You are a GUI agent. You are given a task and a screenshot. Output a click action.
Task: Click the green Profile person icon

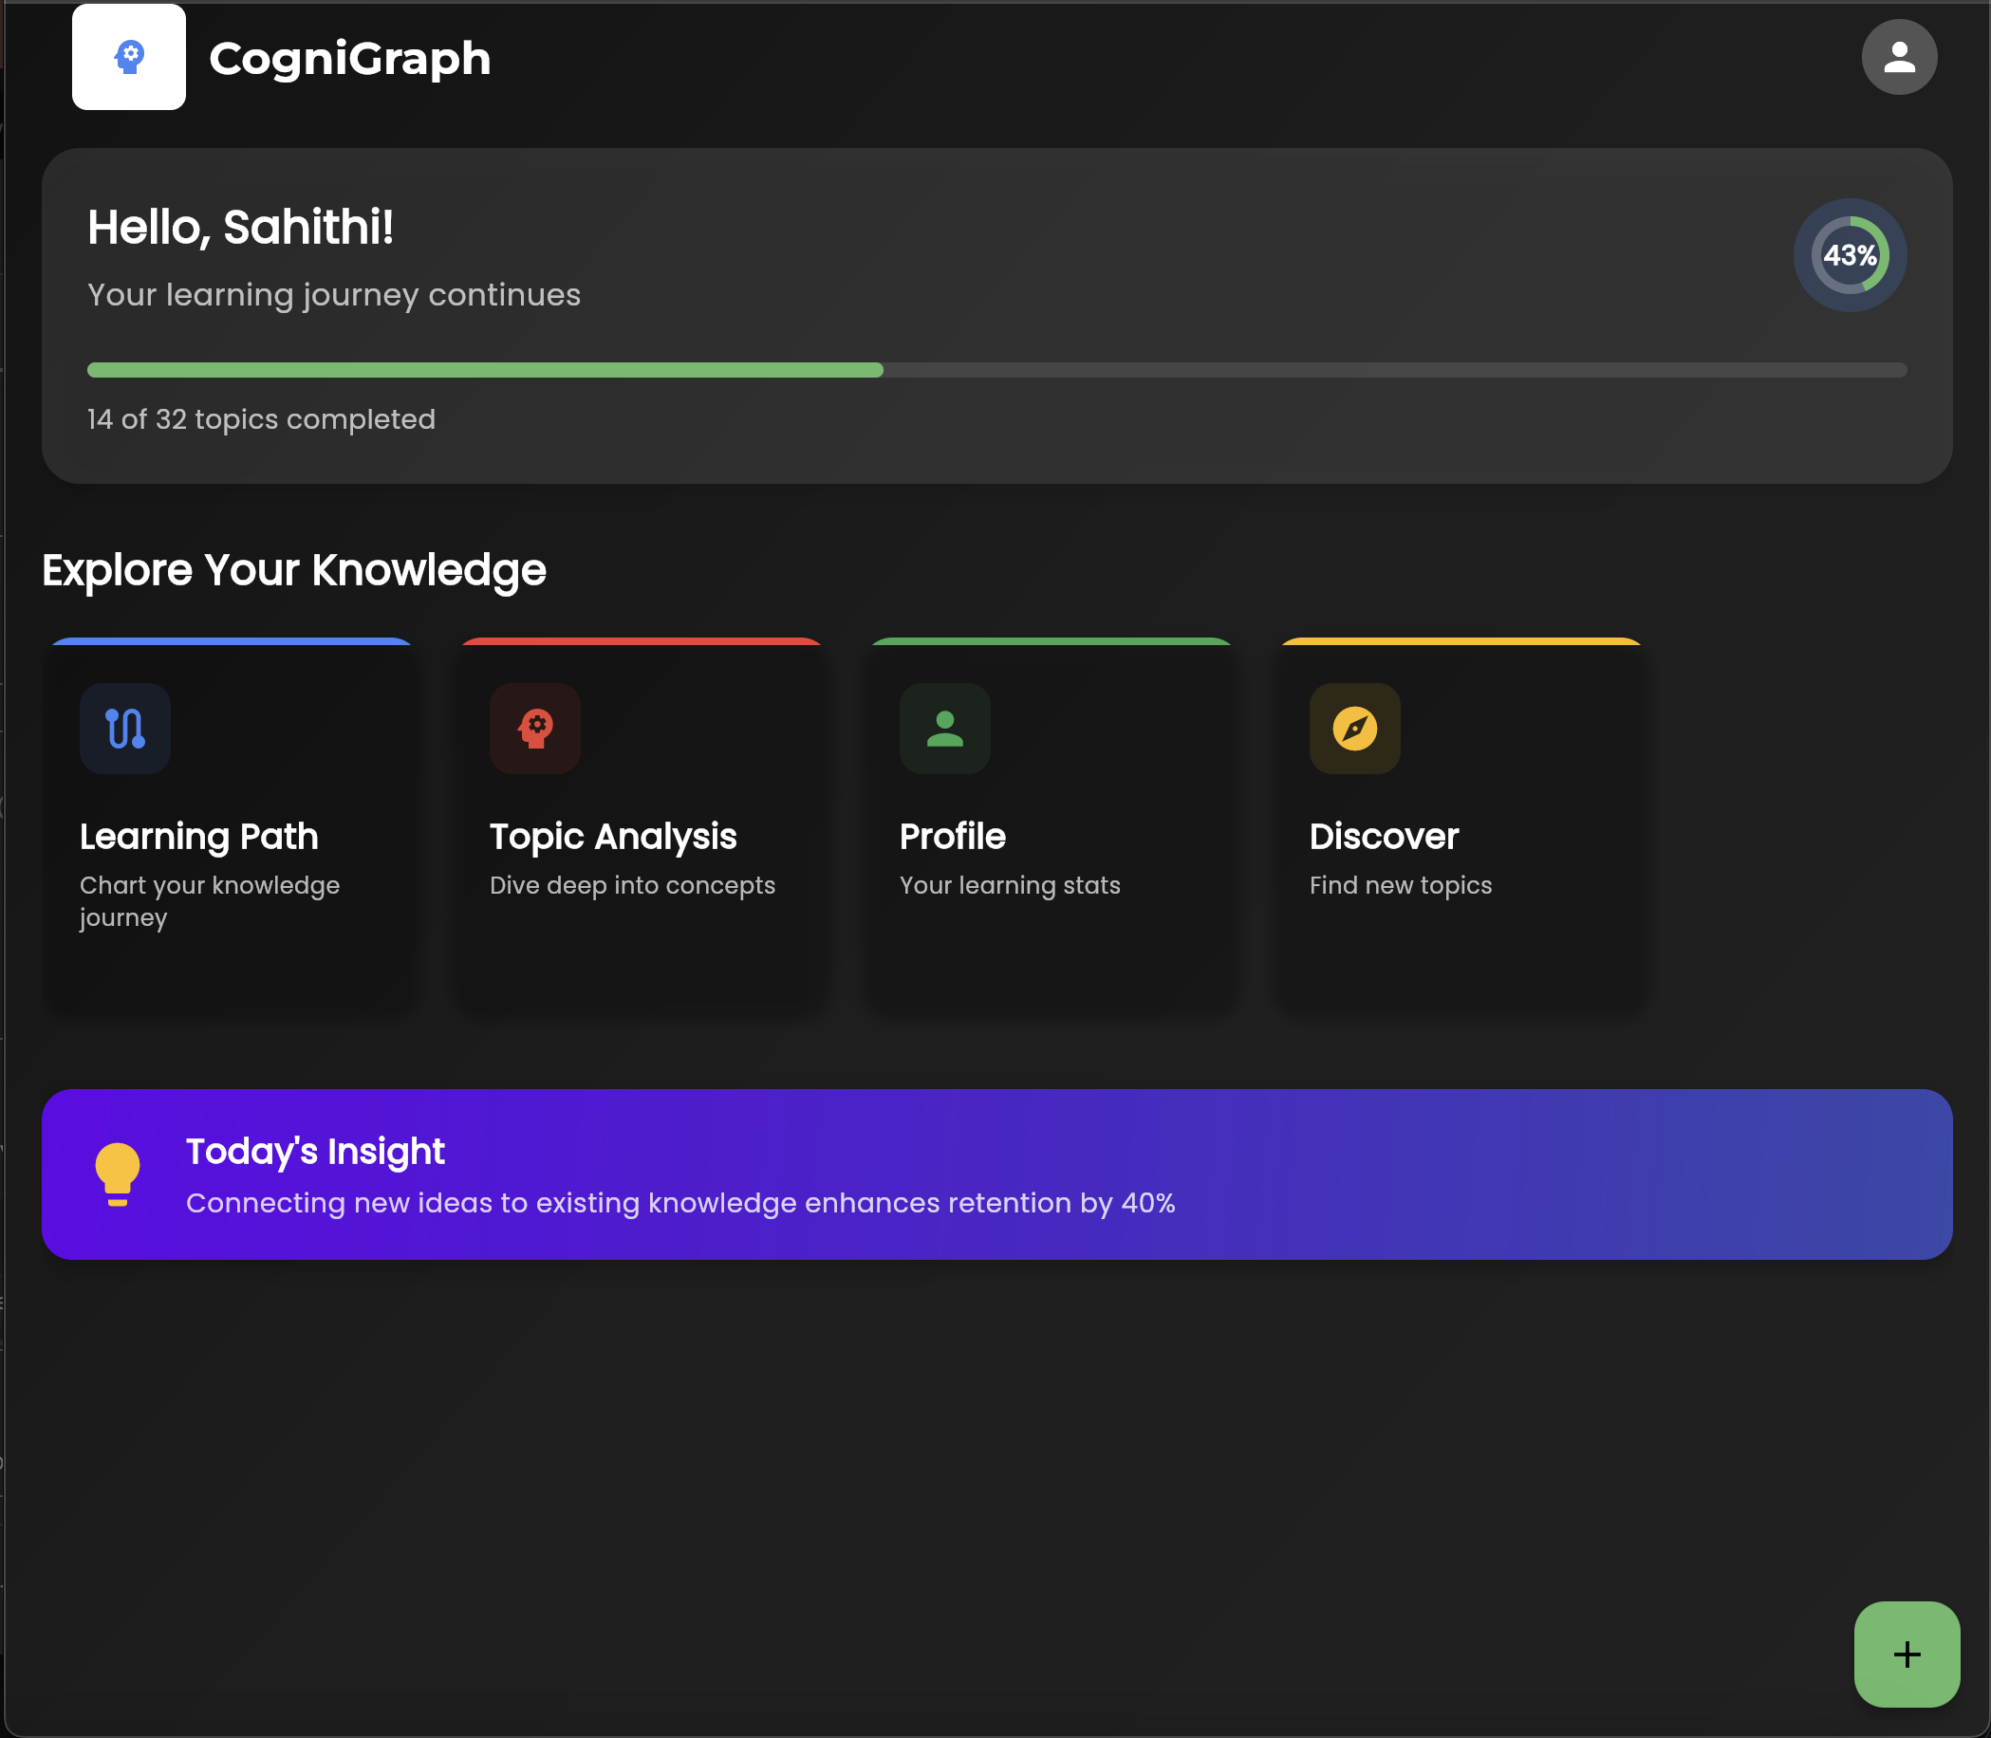point(944,729)
